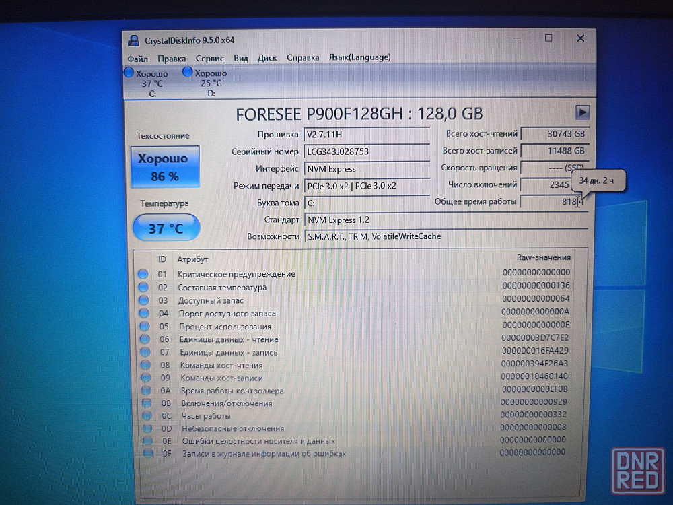Click the status circle for Процент использования
This screenshot has width=673, height=505.
tap(145, 326)
